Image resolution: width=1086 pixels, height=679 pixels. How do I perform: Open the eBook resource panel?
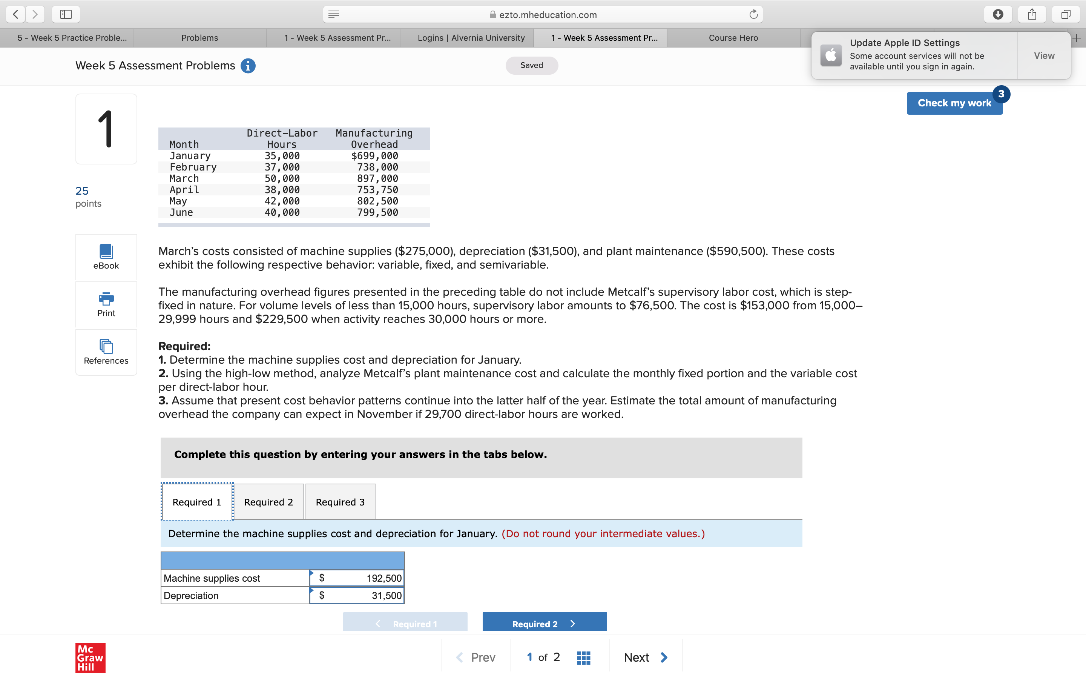pos(106,257)
